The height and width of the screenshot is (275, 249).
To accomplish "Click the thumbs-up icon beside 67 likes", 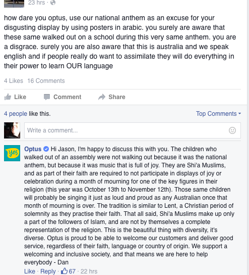I will click(64, 271).
